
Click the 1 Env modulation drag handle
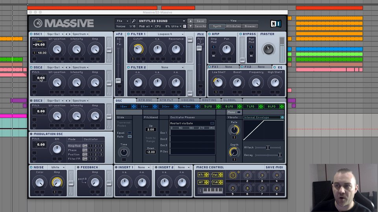pyautogui.click(x=133, y=106)
